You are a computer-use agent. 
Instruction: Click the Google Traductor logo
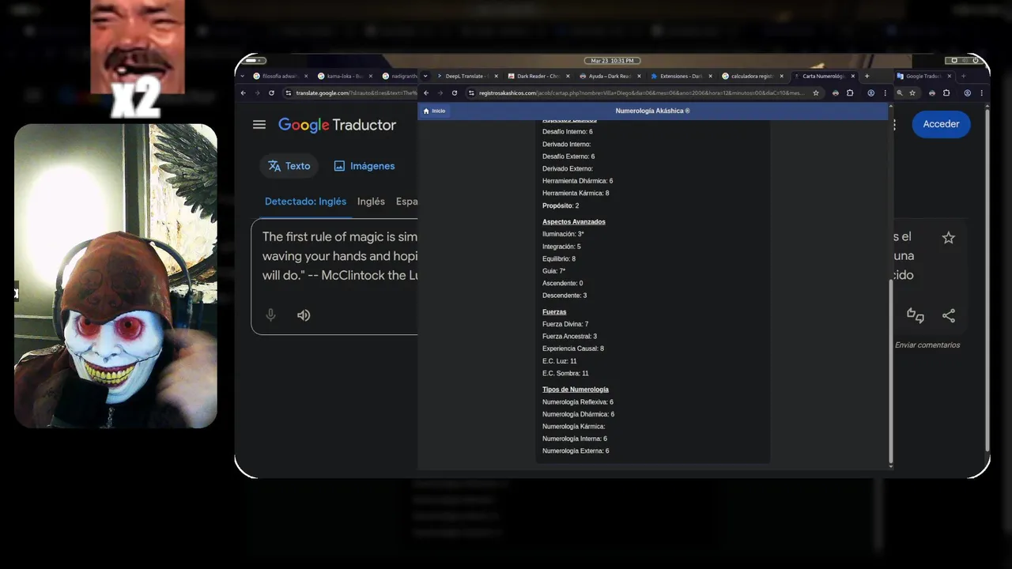338,125
